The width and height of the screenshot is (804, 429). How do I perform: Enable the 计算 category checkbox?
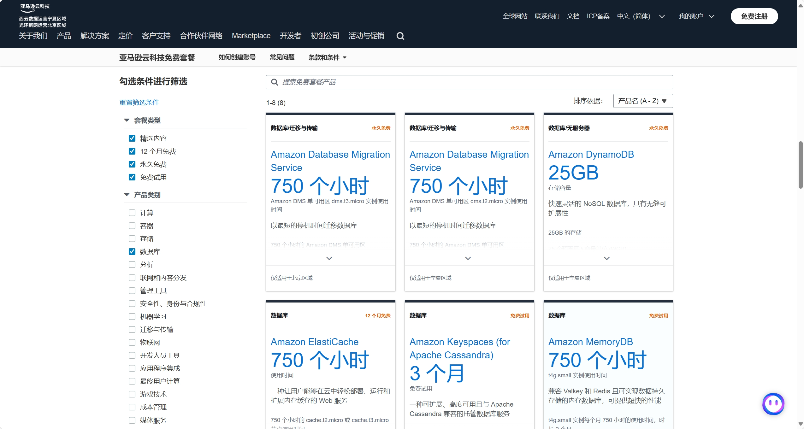click(x=132, y=213)
